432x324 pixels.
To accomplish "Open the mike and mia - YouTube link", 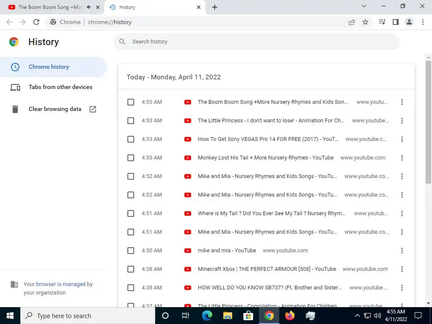I will (x=227, y=251).
